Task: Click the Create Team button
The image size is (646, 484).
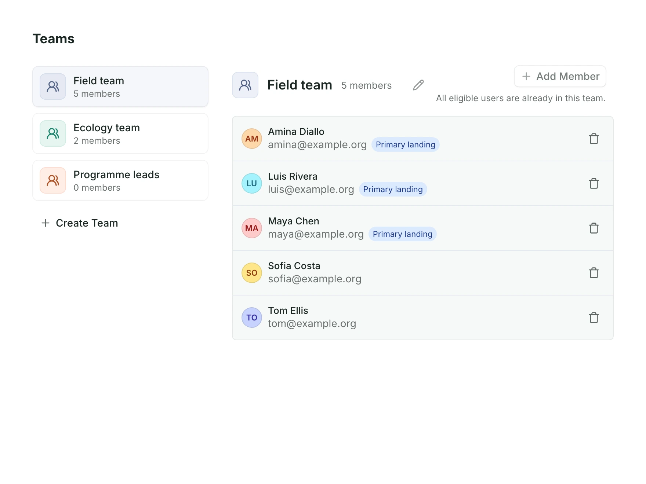Action: pos(80,223)
